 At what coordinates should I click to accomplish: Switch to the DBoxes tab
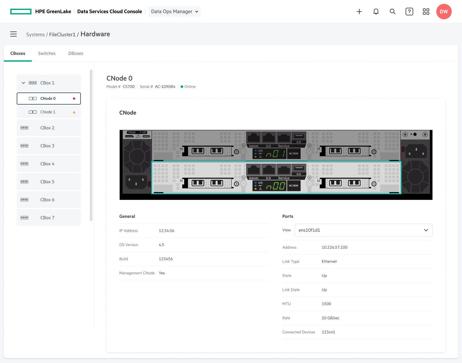pos(76,53)
